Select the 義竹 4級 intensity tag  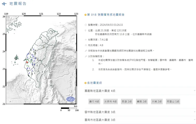(94, 102)
